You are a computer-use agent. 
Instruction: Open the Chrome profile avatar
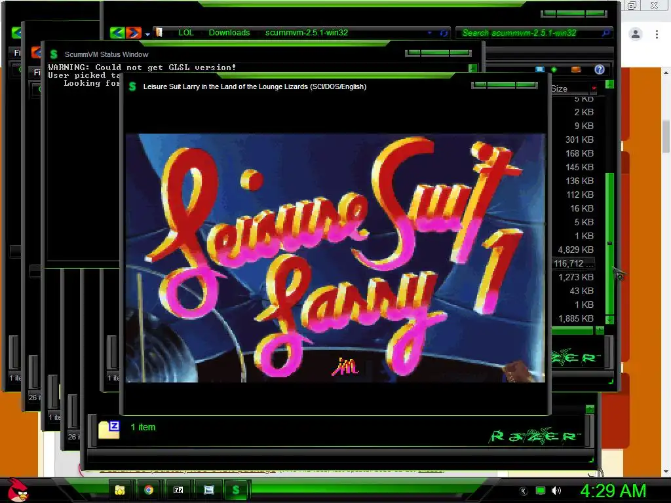[636, 34]
